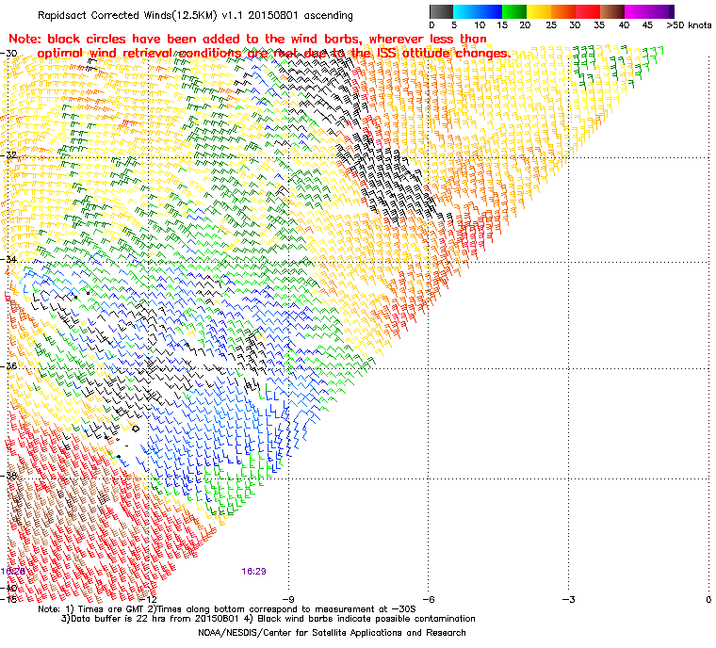This screenshot has width=716, height=648.
Task: Click the '15' label under the colorbar
Action: pyautogui.click(x=502, y=25)
